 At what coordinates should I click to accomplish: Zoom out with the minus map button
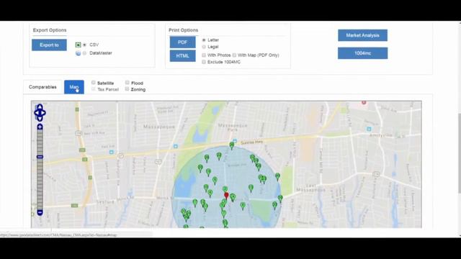click(40, 212)
